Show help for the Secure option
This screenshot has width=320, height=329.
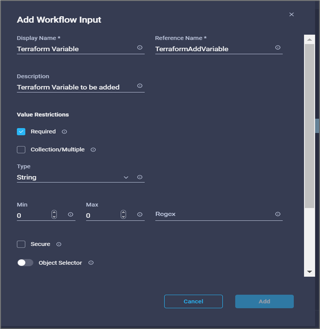(59, 244)
